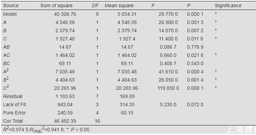The height and width of the screenshot is (135, 256).
Task: Click the DF column header
Action: click(95, 5)
